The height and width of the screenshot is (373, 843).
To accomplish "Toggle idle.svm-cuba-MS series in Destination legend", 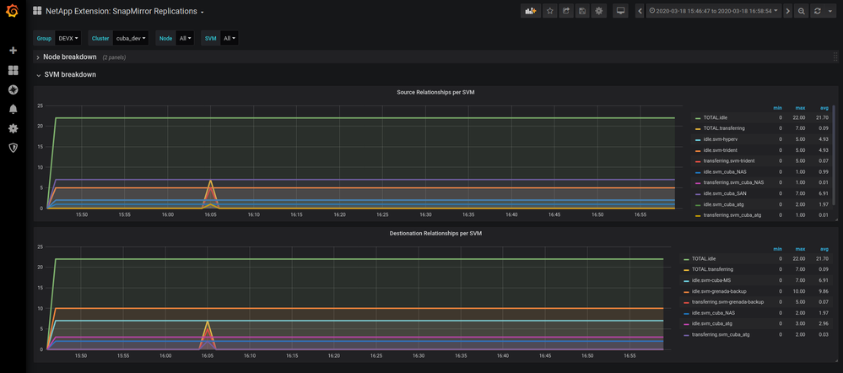I will tap(712, 280).
